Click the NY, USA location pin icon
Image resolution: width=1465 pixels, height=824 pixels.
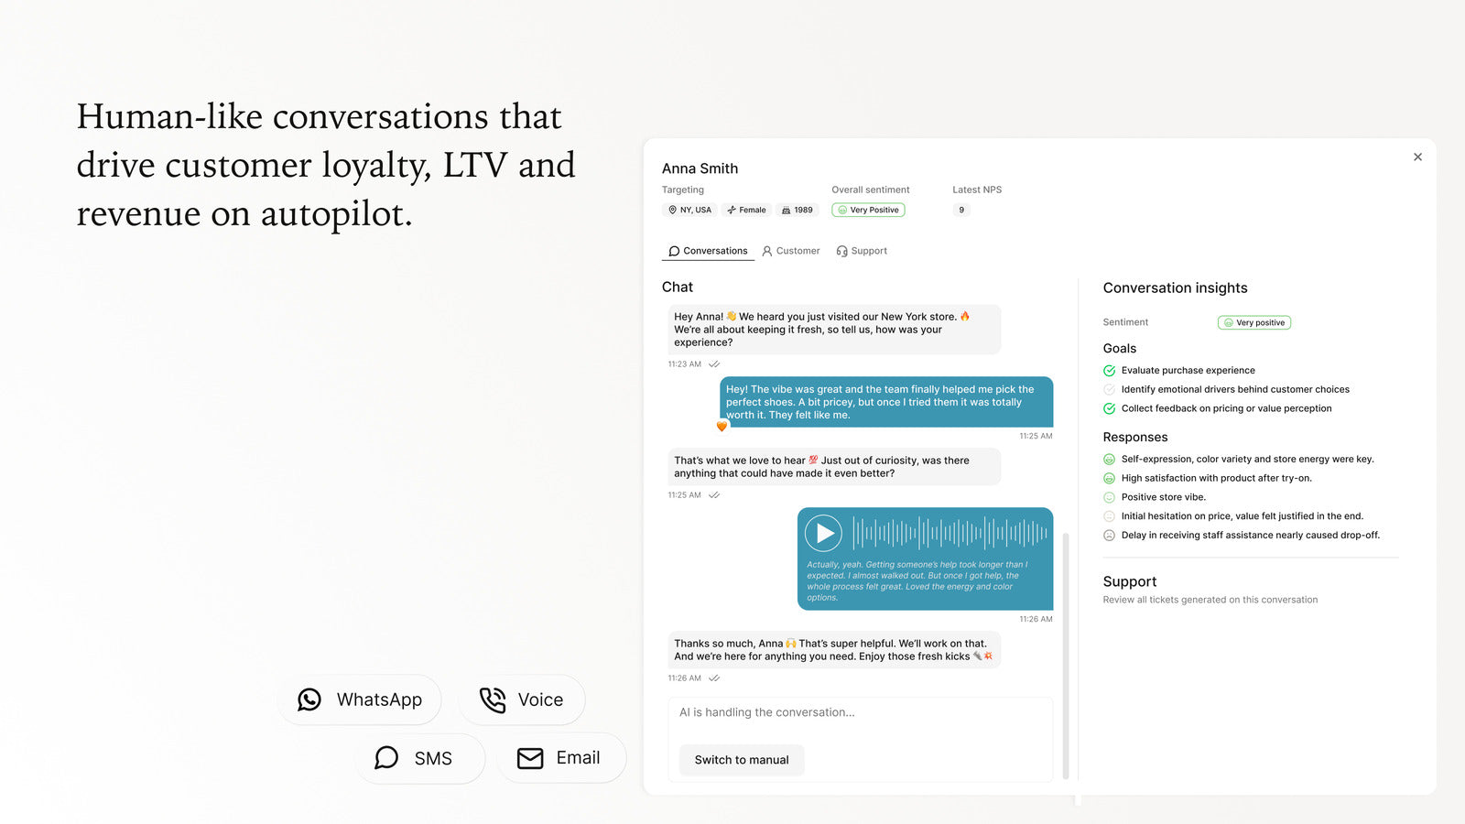click(x=672, y=210)
